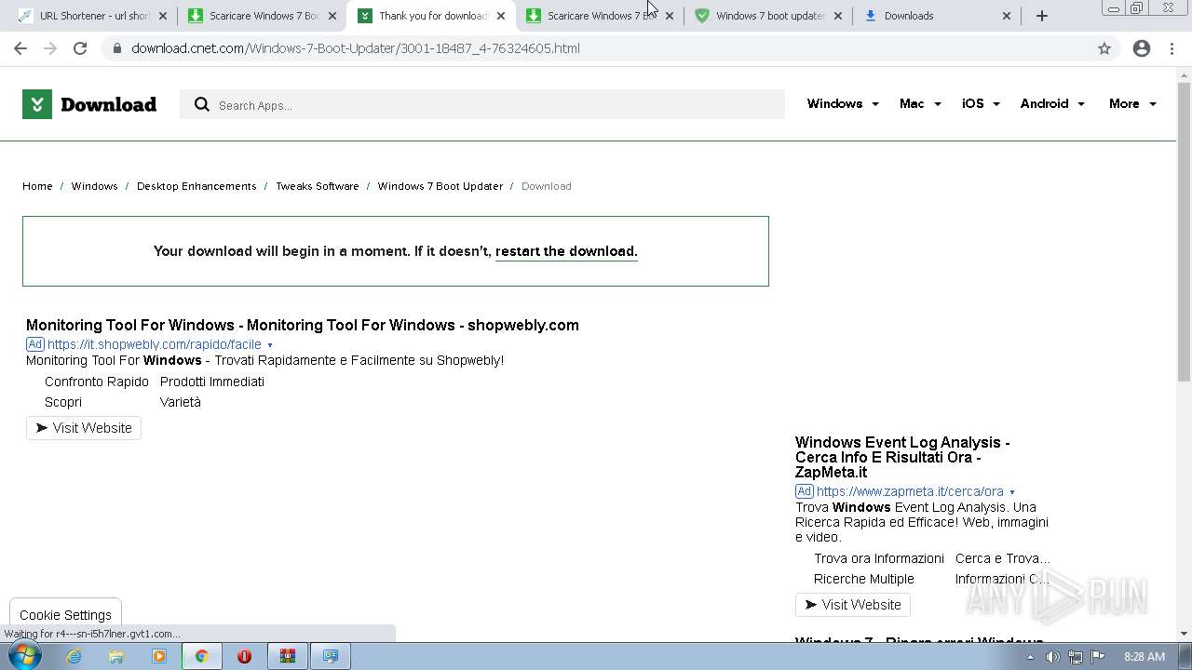Image resolution: width=1192 pixels, height=670 pixels.
Task: Open shopwebly ad options arrow
Action: [x=270, y=345]
